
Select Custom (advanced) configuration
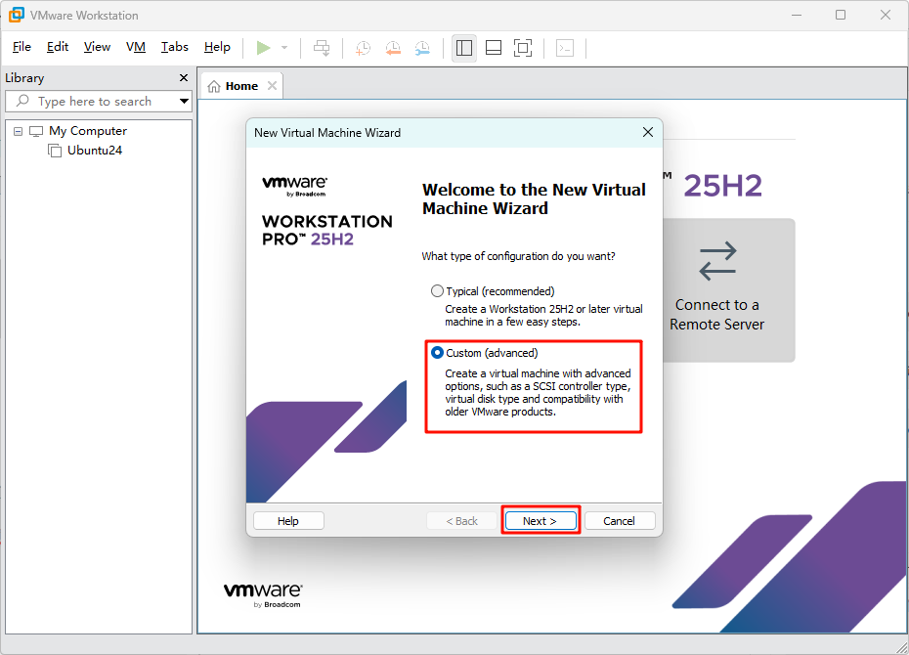(437, 352)
